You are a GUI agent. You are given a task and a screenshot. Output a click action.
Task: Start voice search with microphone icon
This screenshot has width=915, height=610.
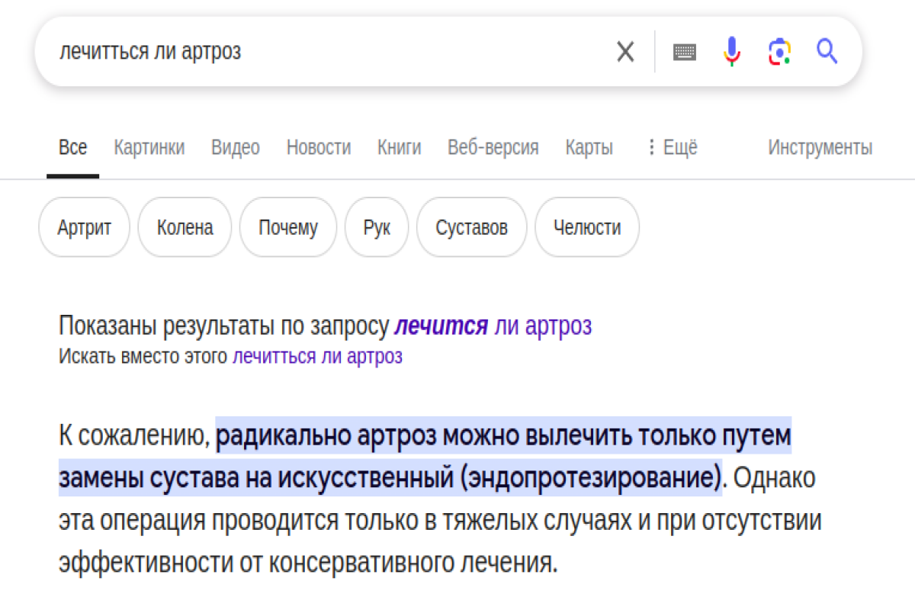[731, 52]
